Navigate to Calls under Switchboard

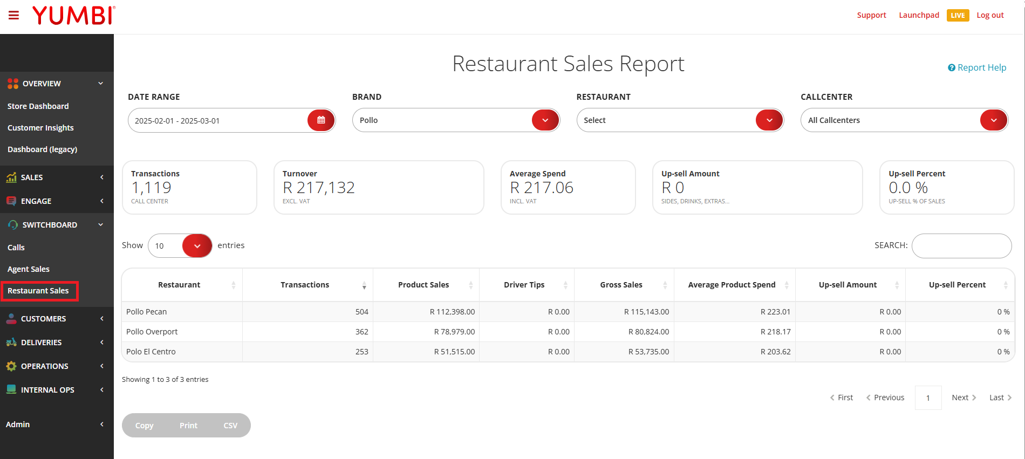pyautogui.click(x=16, y=248)
